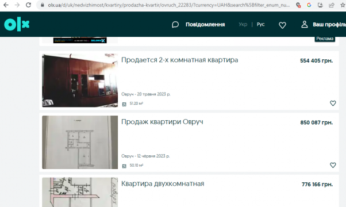Click the floor plan photo of Овруч listing
Screen dimensions: 346x207
[x=80, y=143]
